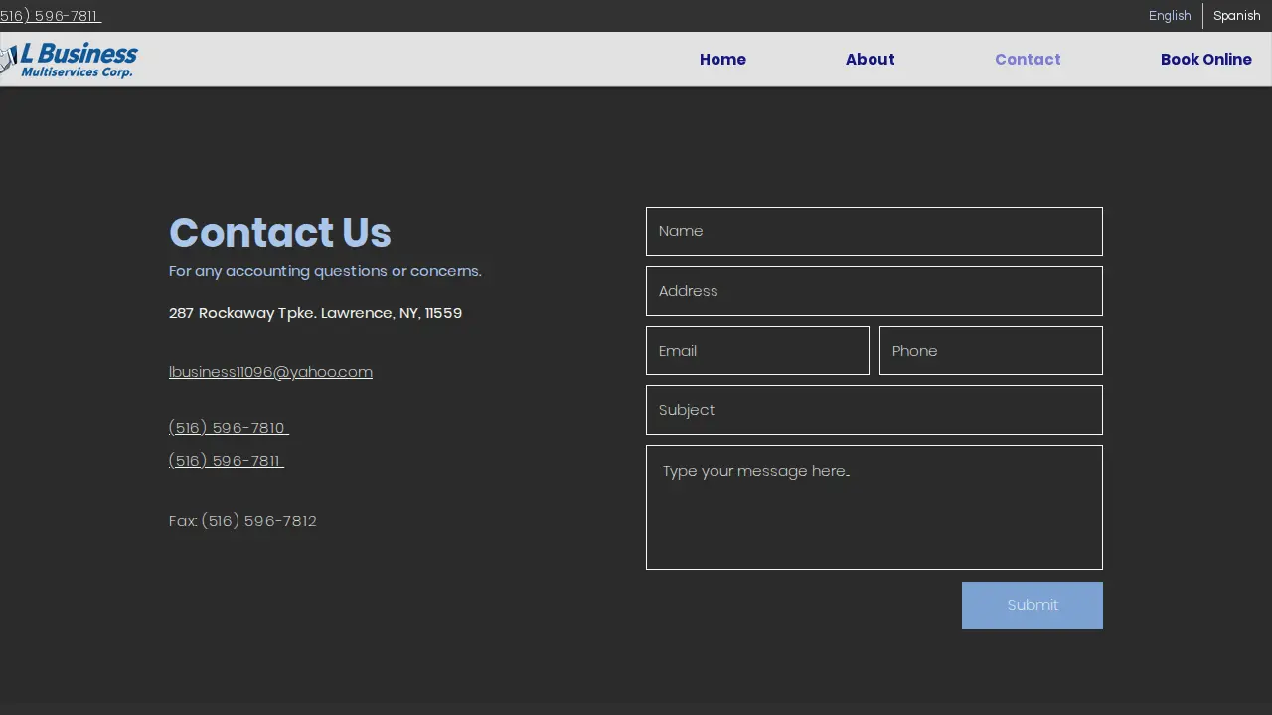Image resolution: width=1272 pixels, height=715 pixels.
Task: Open Book Online from navigation
Action: (x=1205, y=60)
